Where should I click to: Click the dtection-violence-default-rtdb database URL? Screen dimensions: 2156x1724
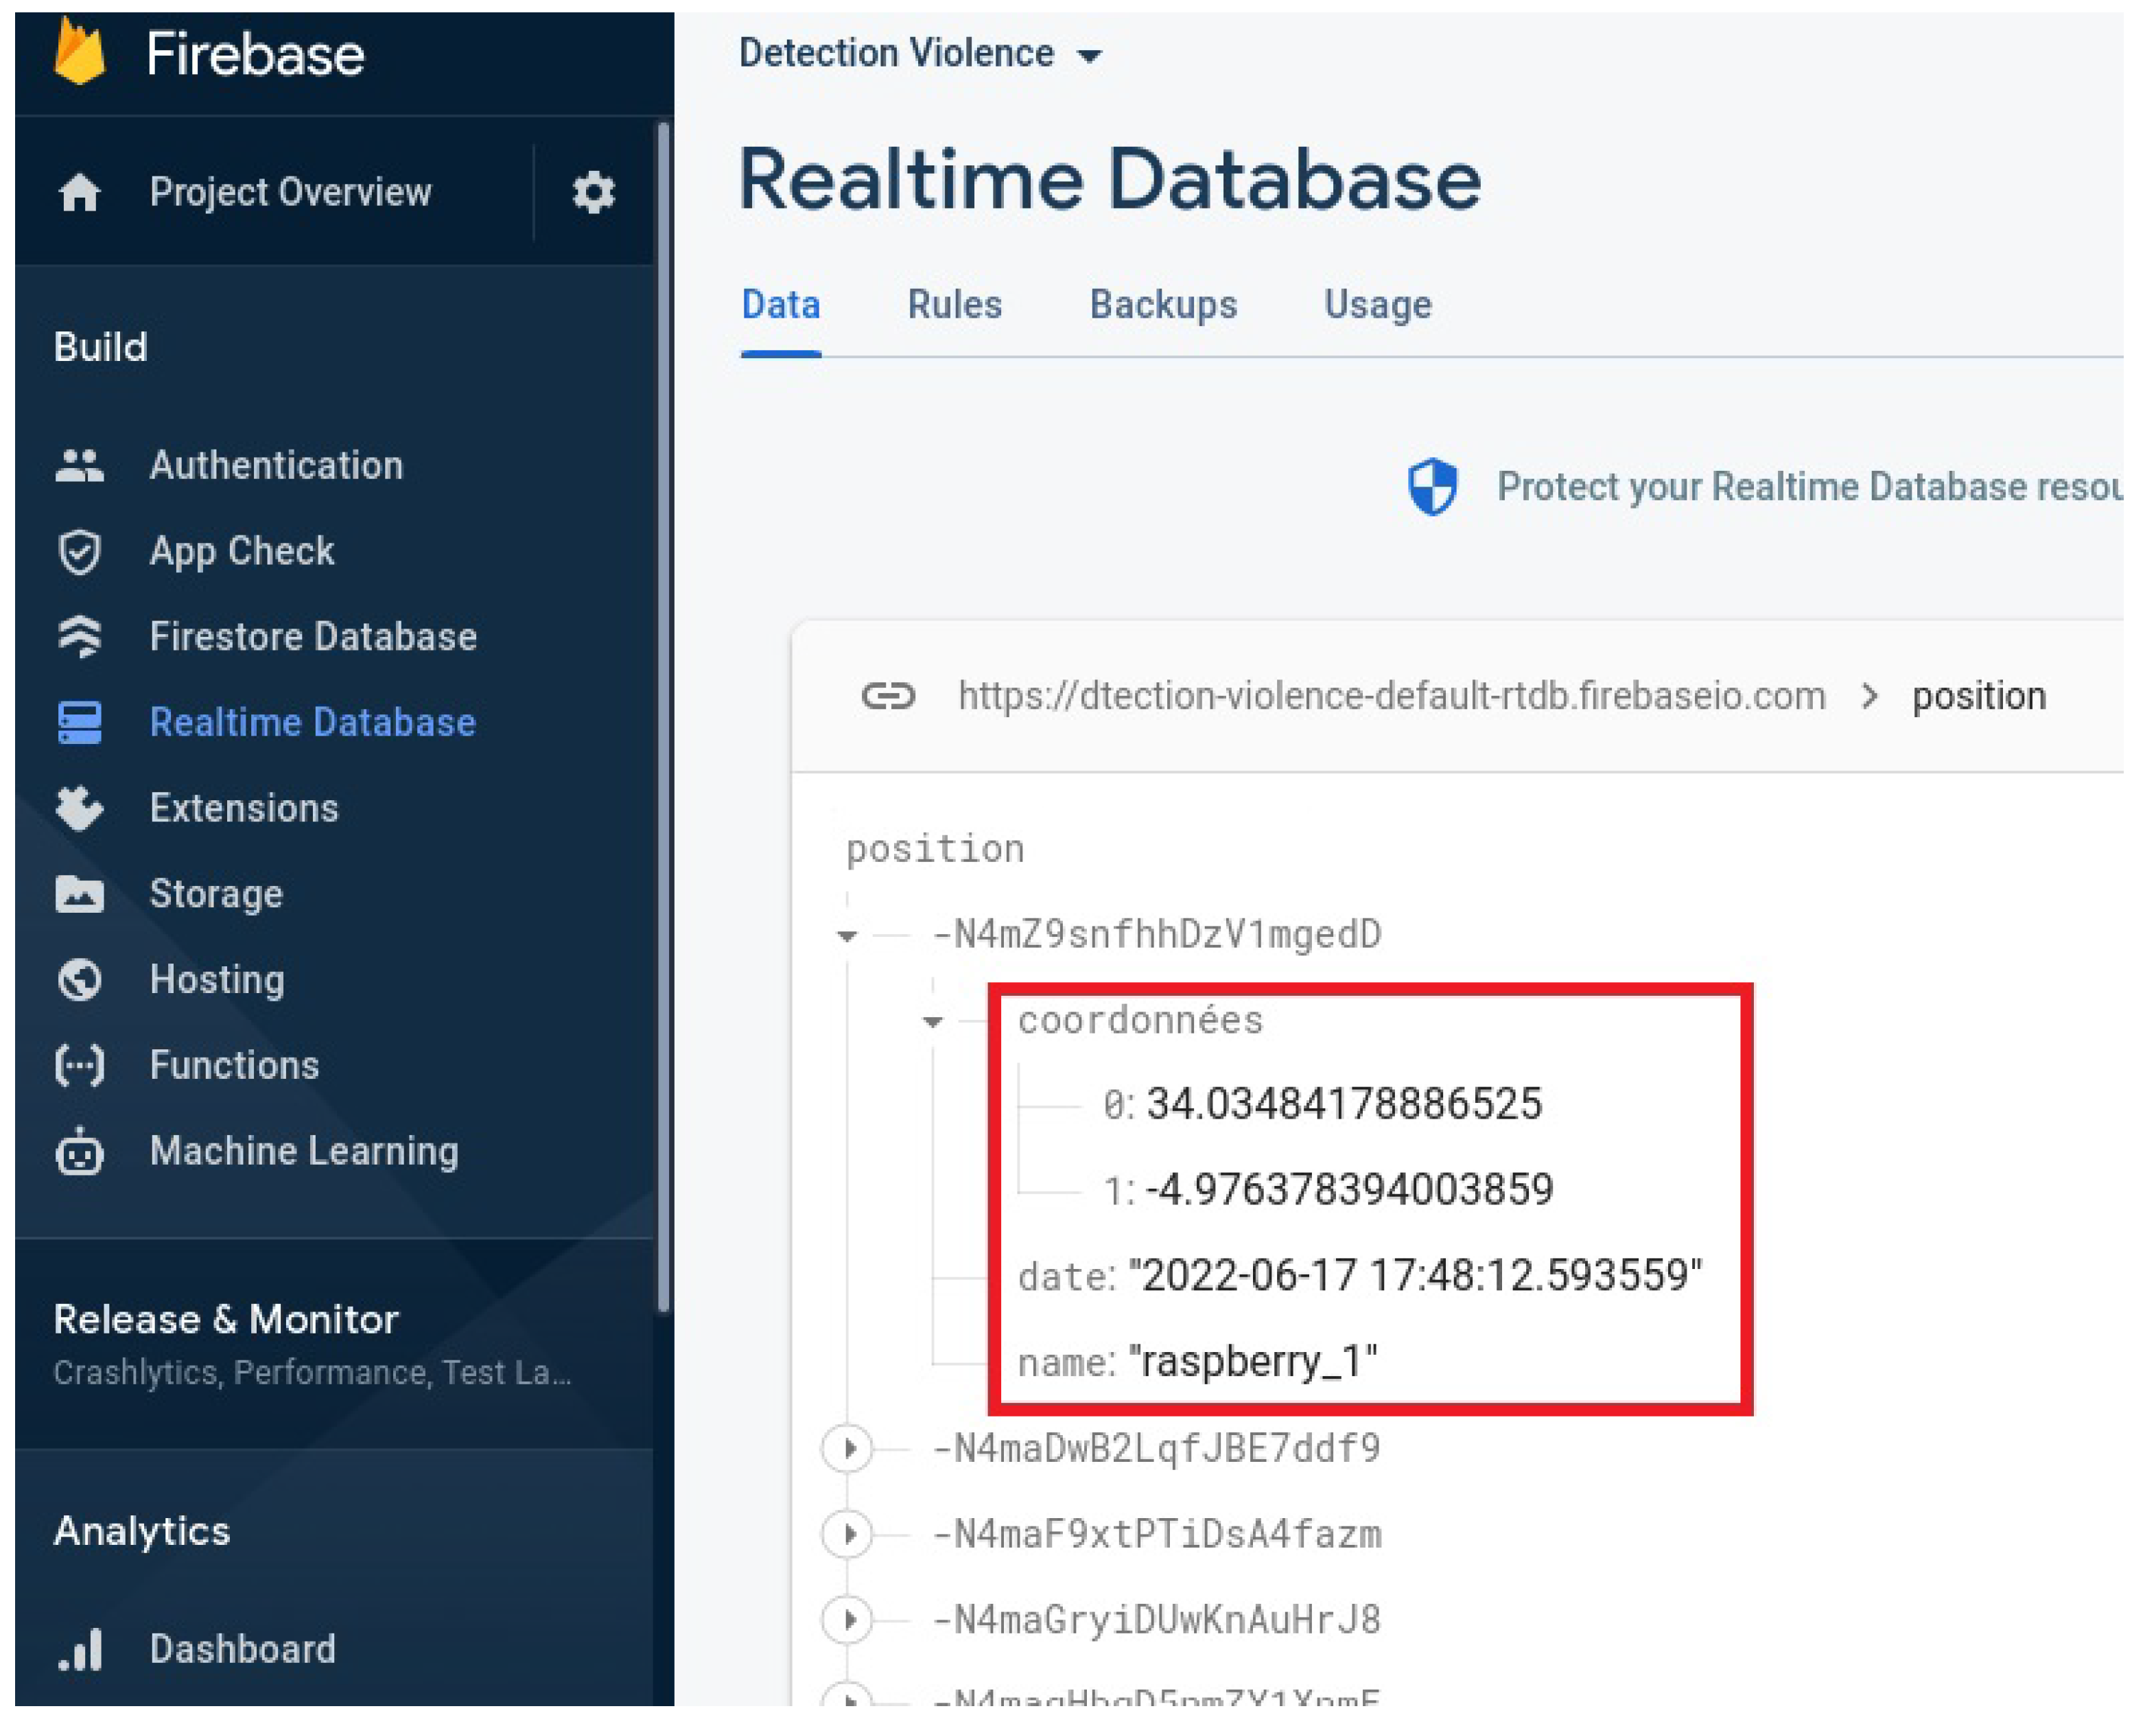point(1392,696)
